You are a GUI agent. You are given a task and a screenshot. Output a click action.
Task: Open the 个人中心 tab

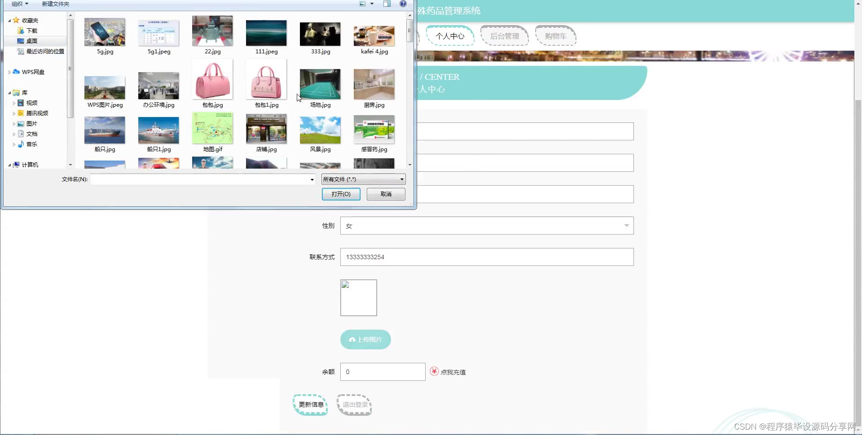450,36
